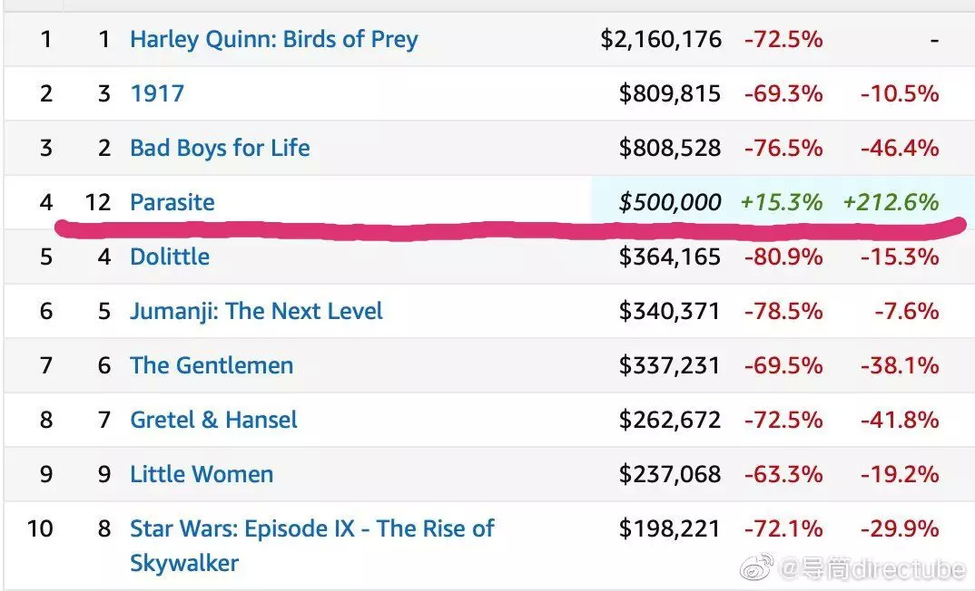Click the Gretel & Hansel link
The image size is (975, 591).
click(x=213, y=420)
